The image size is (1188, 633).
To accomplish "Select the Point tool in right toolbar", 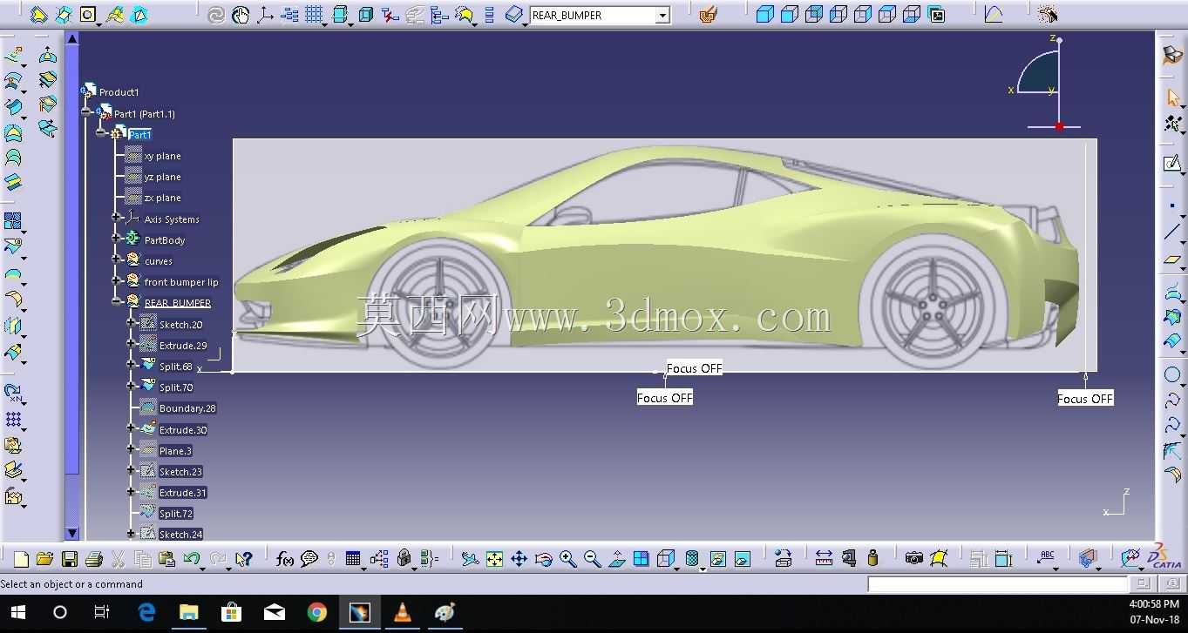I will click(x=1172, y=205).
